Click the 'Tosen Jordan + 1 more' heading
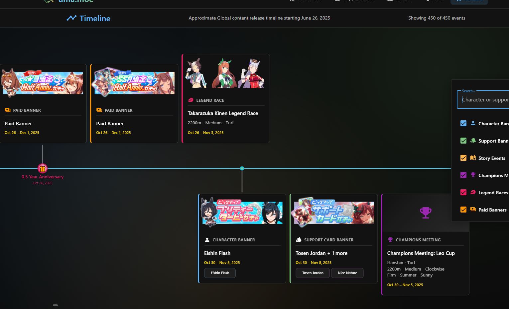This screenshot has width=509, height=309. (321, 253)
